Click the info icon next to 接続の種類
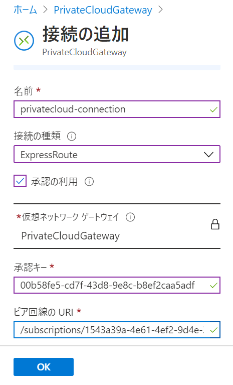 72,136
